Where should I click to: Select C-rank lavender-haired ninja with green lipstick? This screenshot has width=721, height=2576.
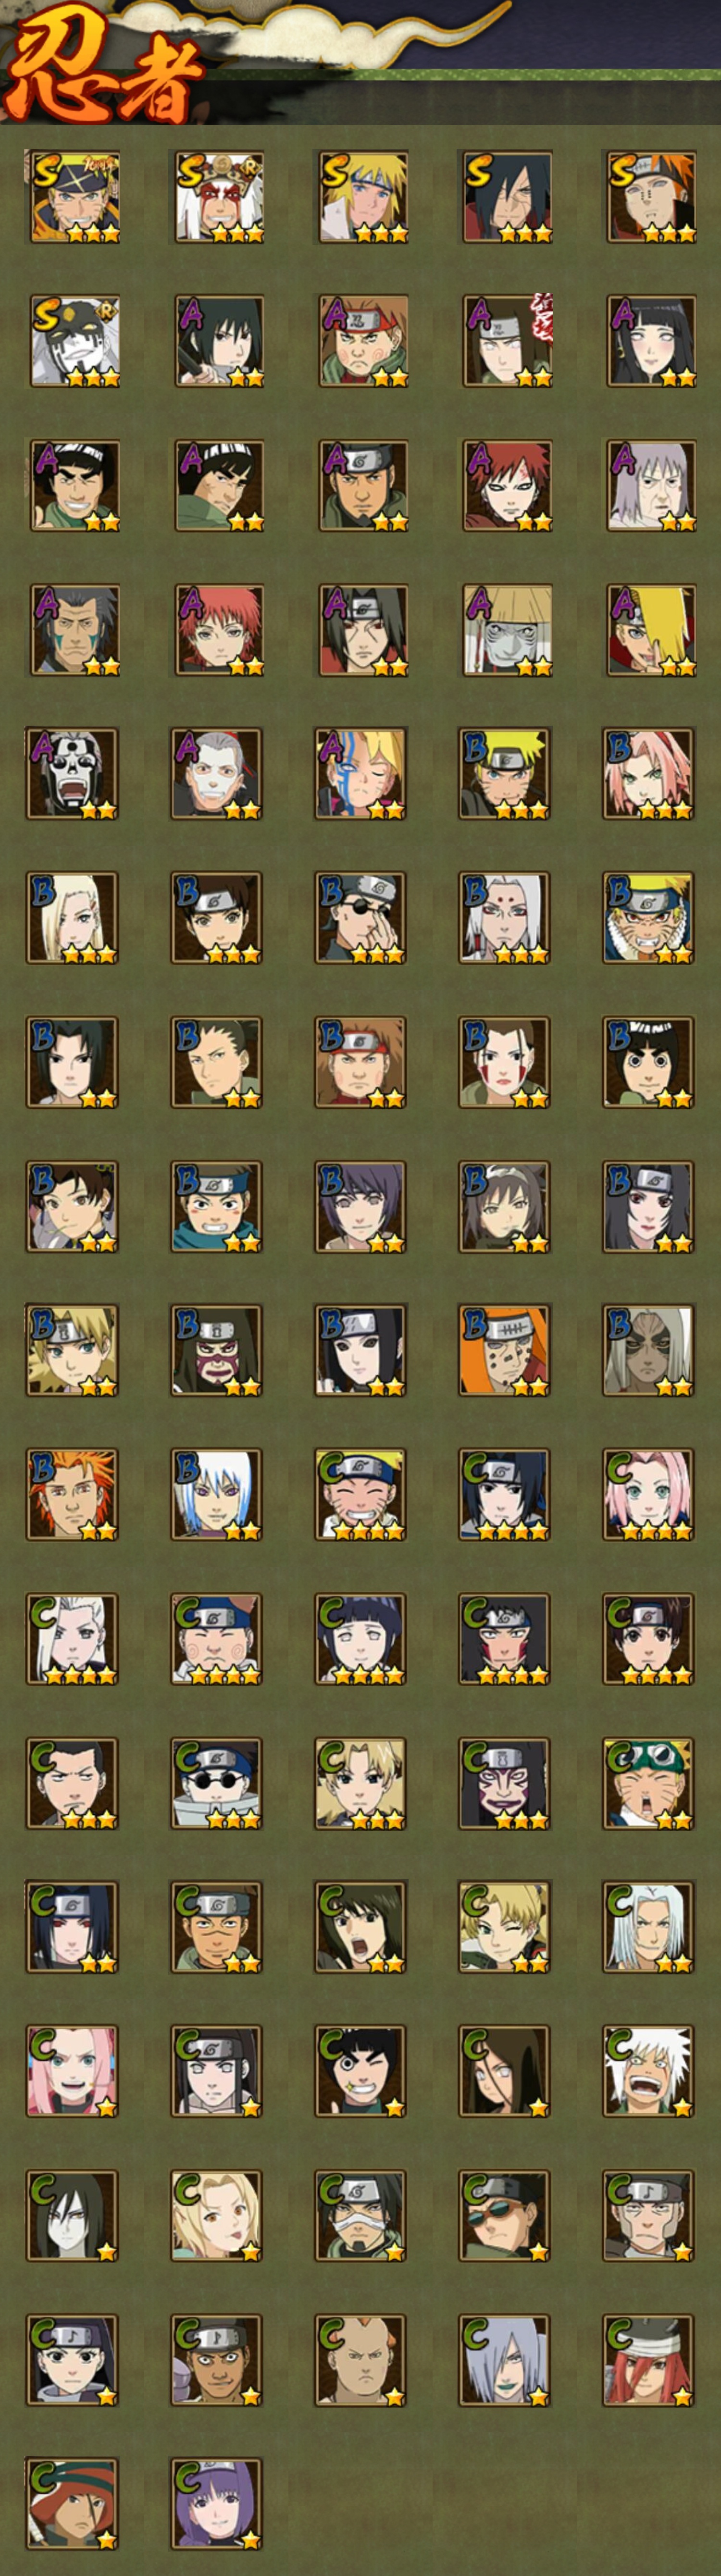point(505,2358)
